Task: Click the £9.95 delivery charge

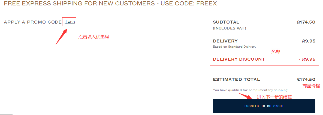Action: tap(309, 41)
